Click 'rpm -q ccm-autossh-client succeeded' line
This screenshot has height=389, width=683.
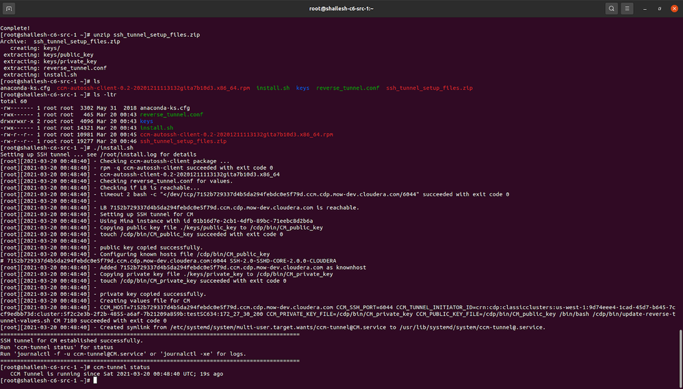tap(137, 167)
